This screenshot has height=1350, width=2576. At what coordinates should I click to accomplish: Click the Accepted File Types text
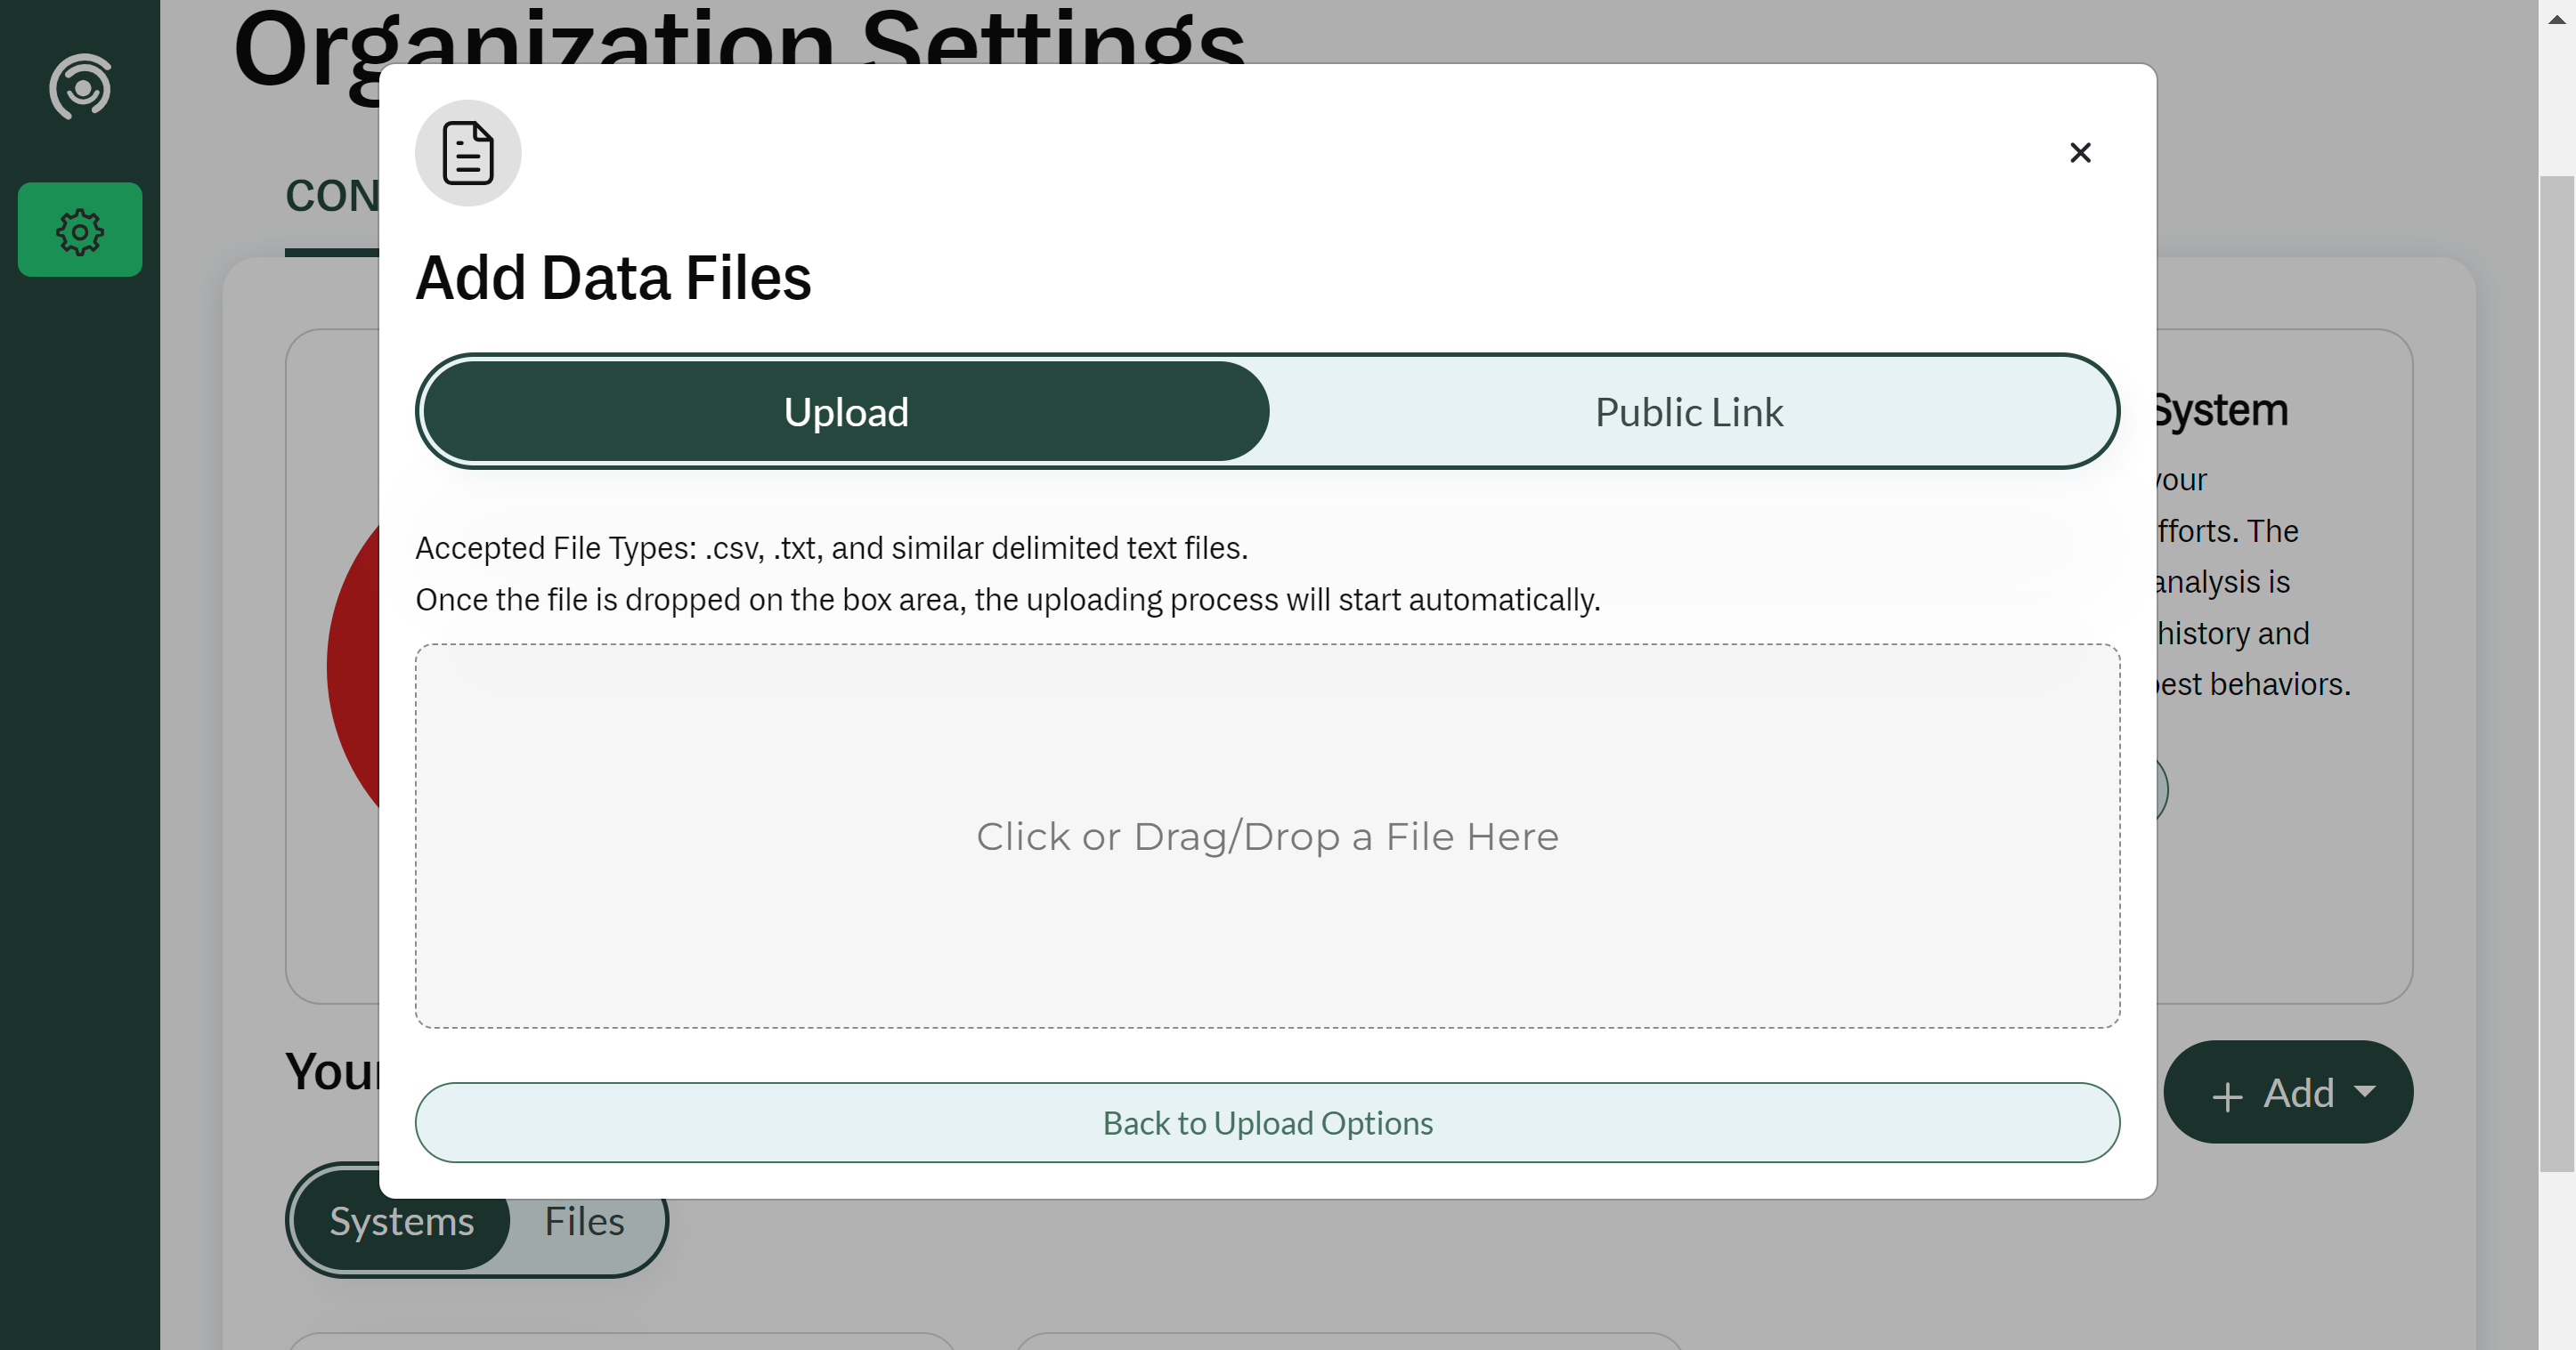pyautogui.click(x=832, y=547)
